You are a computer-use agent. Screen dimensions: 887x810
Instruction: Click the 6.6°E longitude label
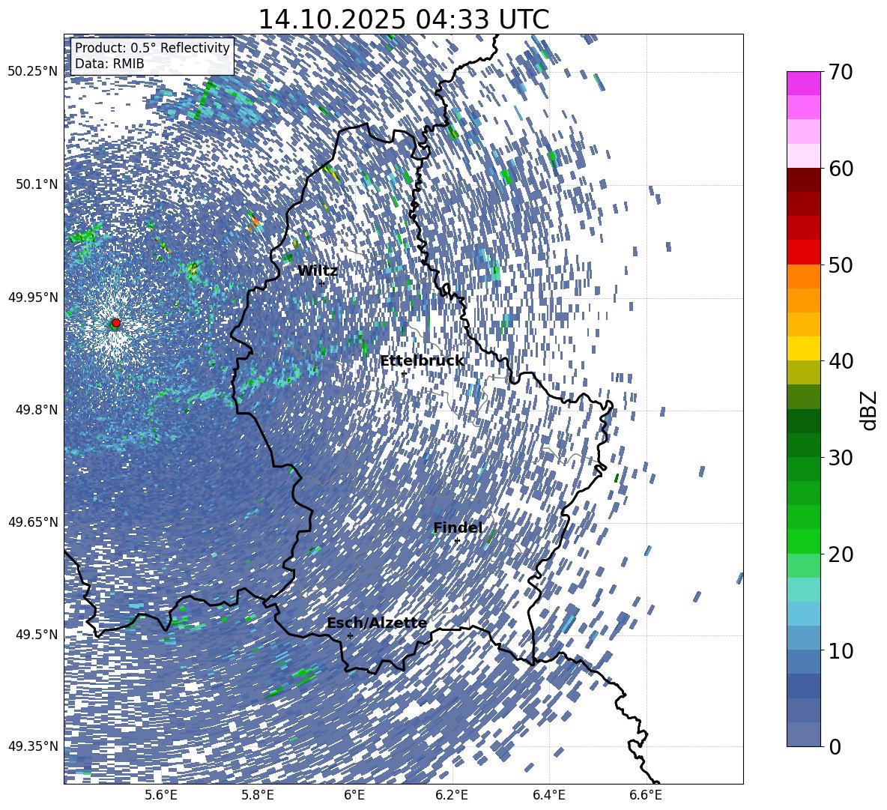pos(646,795)
